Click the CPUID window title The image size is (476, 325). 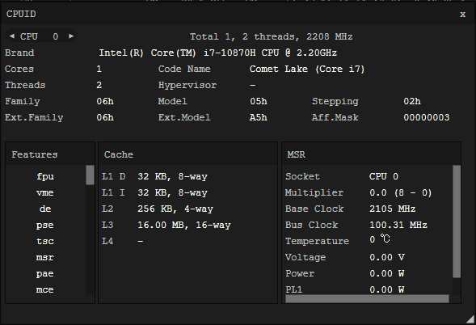[21, 14]
